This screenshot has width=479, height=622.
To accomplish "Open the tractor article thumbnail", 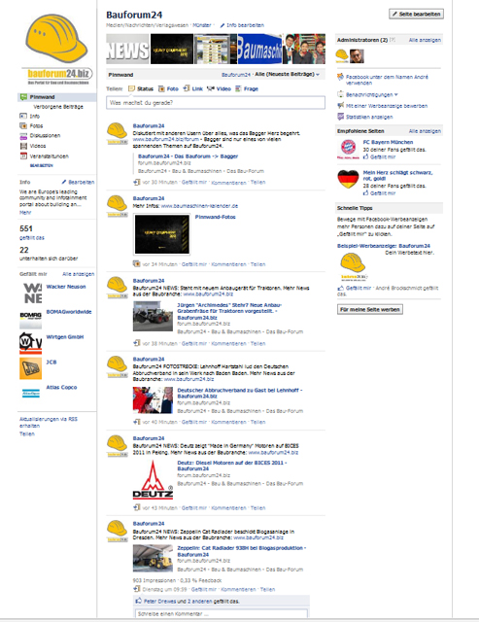I will tap(153, 316).
